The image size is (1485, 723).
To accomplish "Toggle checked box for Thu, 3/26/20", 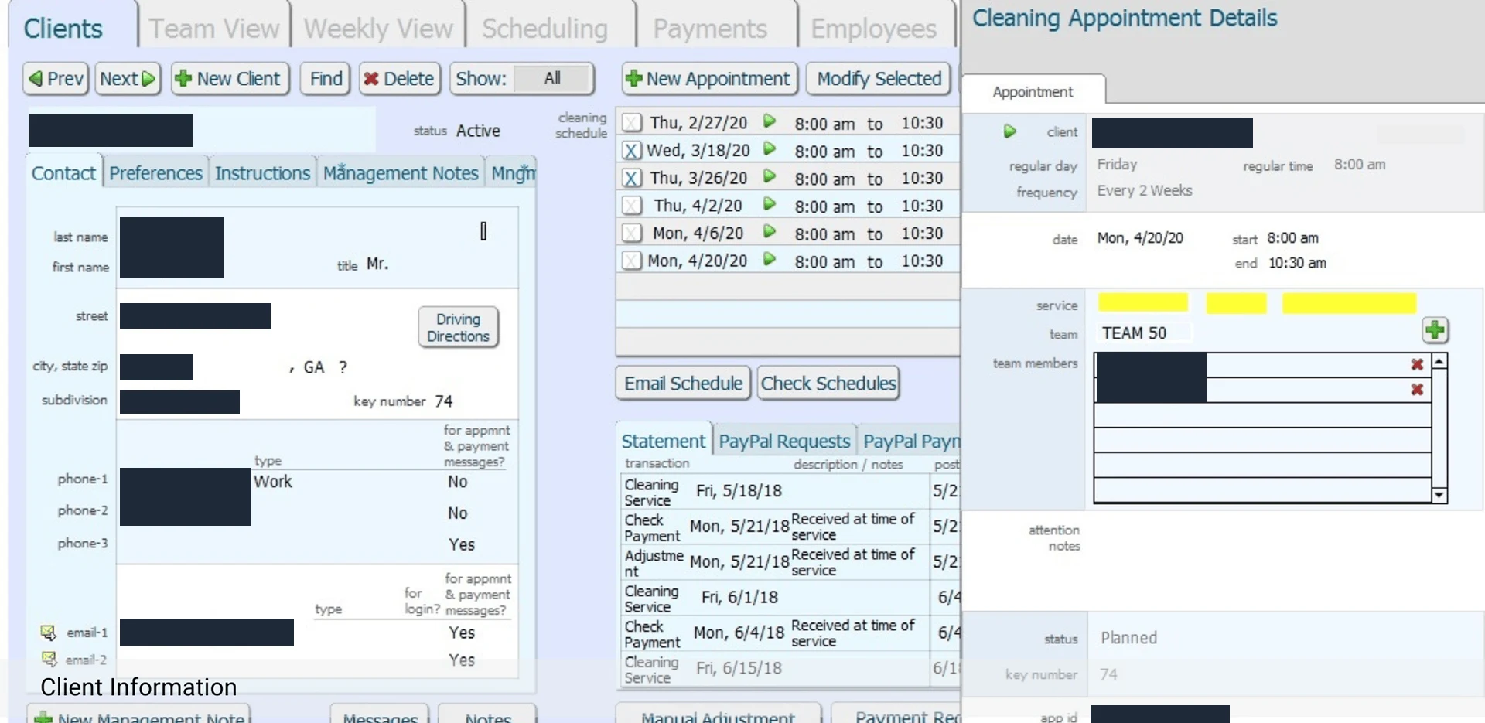I will 632,179.
